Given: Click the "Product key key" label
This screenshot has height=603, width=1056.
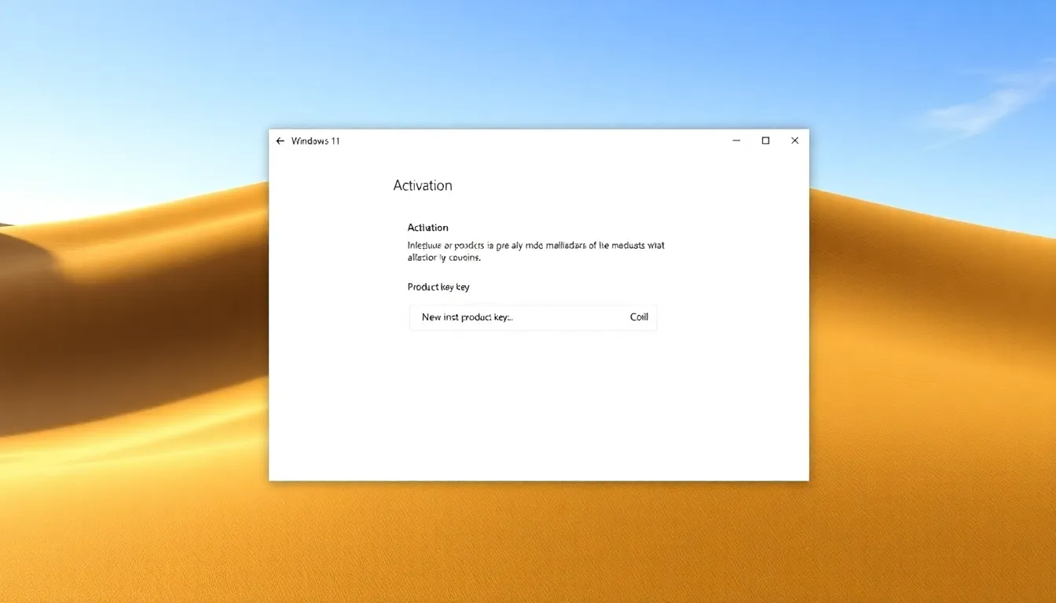Looking at the screenshot, I should coord(438,287).
